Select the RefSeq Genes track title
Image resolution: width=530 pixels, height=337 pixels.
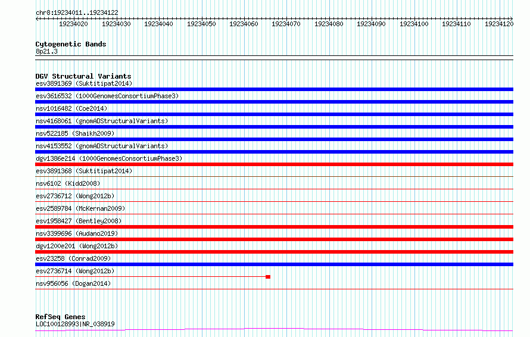point(61,317)
